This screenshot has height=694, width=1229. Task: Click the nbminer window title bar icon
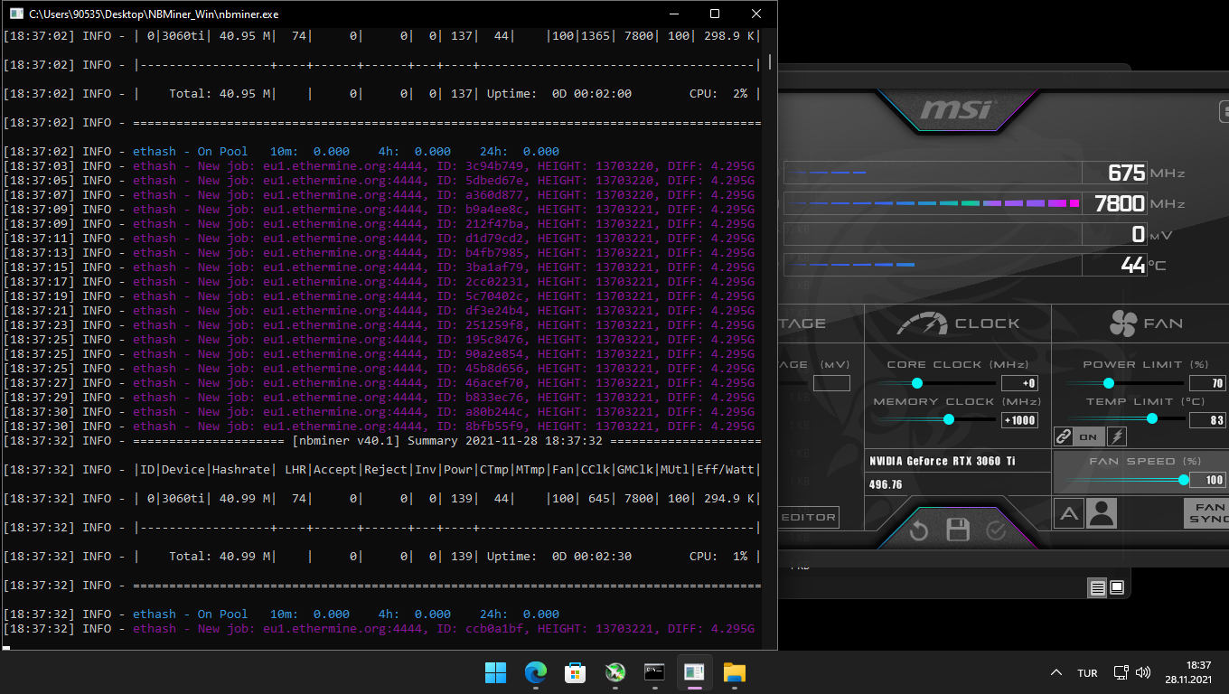[16, 14]
